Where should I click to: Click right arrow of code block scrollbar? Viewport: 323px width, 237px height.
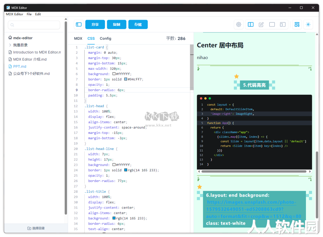(x=310, y=171)
